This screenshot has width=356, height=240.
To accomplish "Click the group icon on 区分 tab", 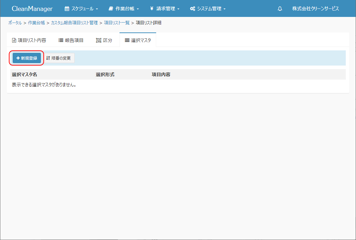I will point(99,40).
